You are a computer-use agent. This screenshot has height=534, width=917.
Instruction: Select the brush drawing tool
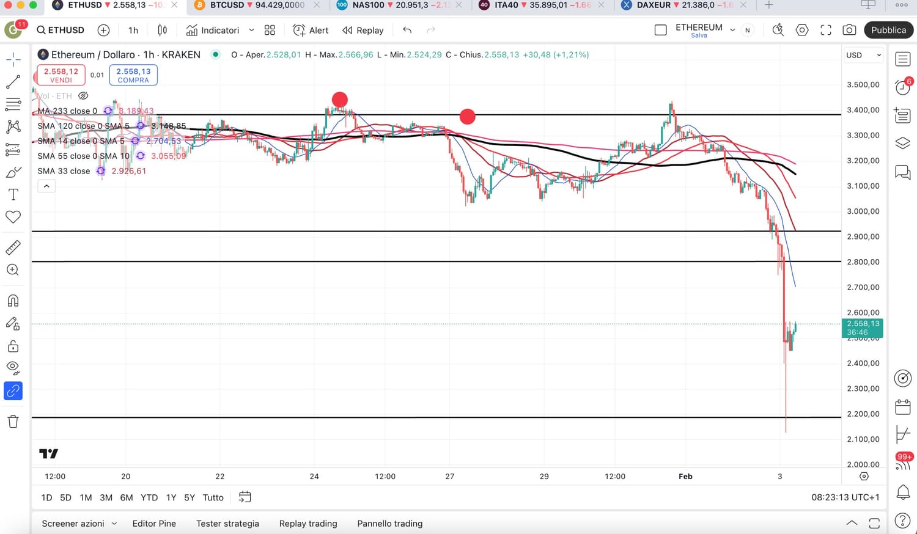(13, 172)
